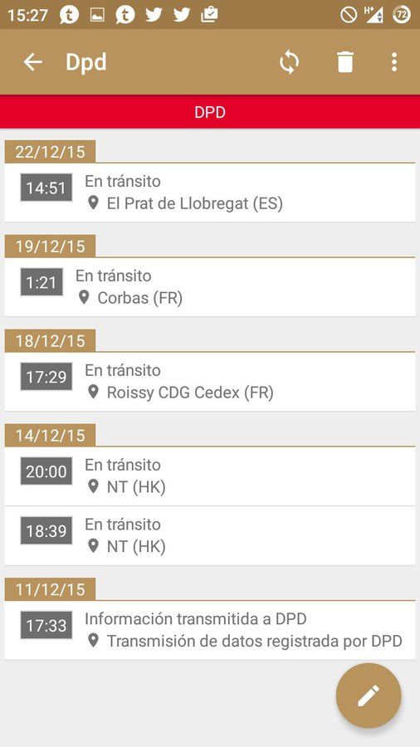Select the 18:39 NT (HK) entry
Image resolution: width=420 pixels, height=747 pixels.
210,535
